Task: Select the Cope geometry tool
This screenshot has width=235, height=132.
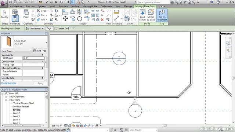Action: tap(43, 11)
